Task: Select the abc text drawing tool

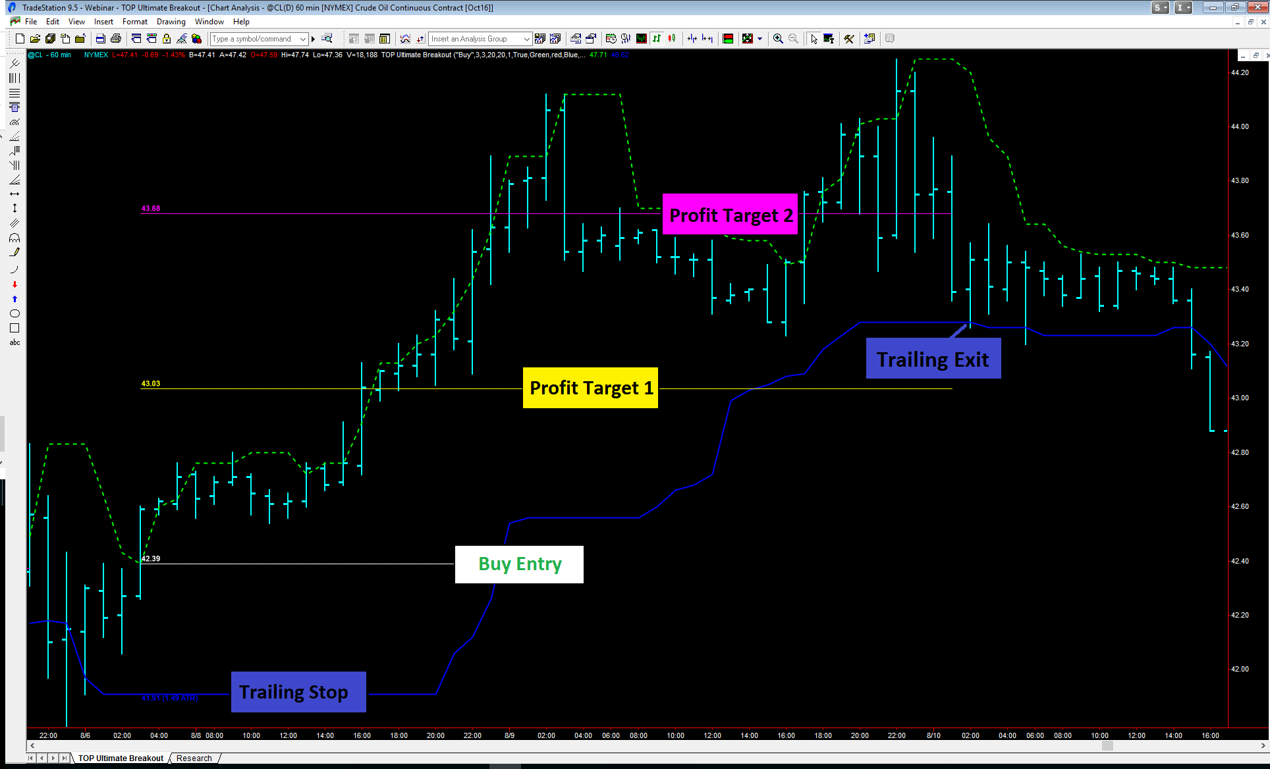Action: (x=14, y=342)
